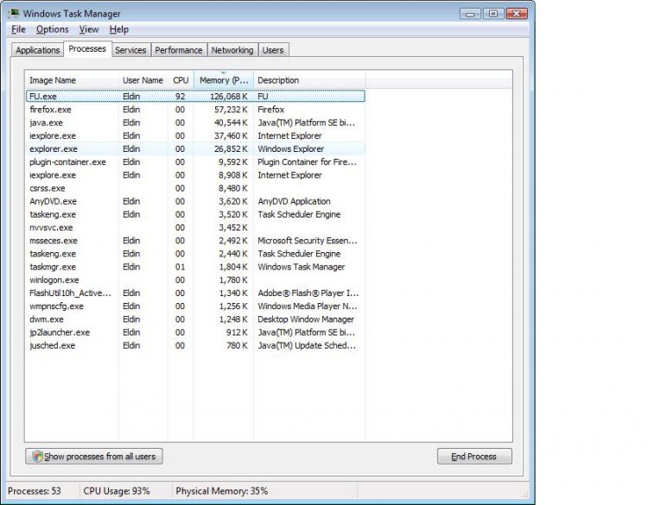Image resolution: width=648 pixels, height=505 pixels.
Task: Select the csrss.exe process
Action: [x=195, y=188]
